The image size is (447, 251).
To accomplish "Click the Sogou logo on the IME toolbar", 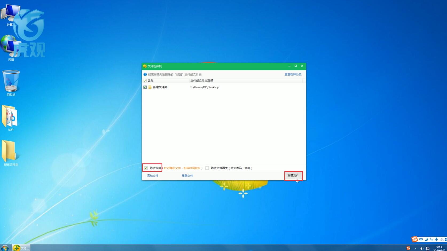I will 414,239.
